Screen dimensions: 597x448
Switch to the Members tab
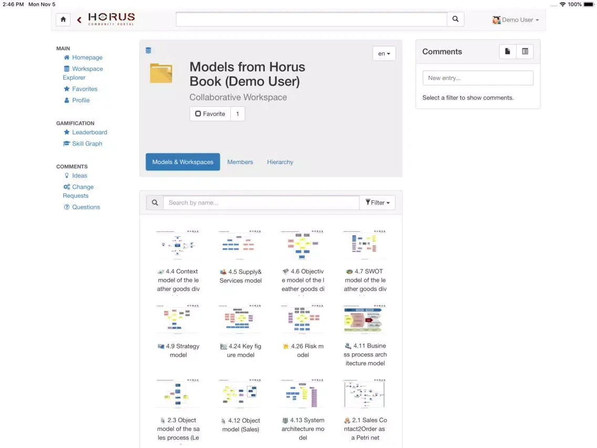coord(240,162)
